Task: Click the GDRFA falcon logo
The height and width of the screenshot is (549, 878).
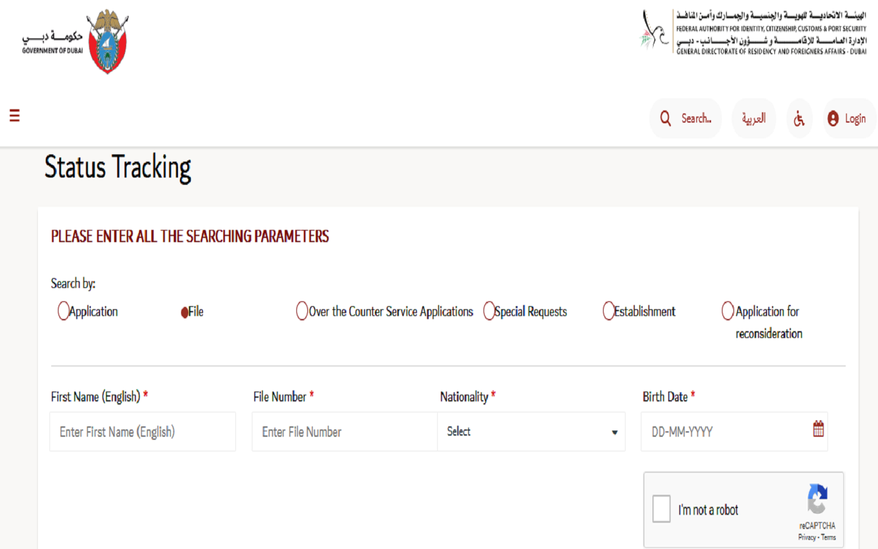Action: pyautogui.click(x=653, y=34)
